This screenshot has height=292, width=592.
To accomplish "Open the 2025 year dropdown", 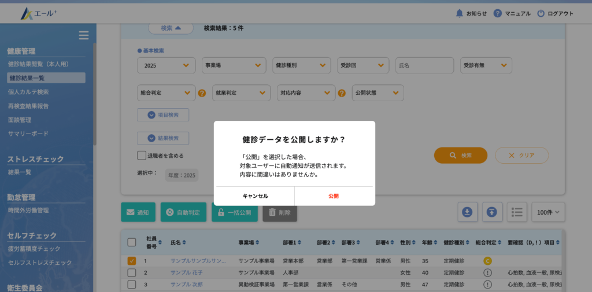I will click(x=166, y=65).
